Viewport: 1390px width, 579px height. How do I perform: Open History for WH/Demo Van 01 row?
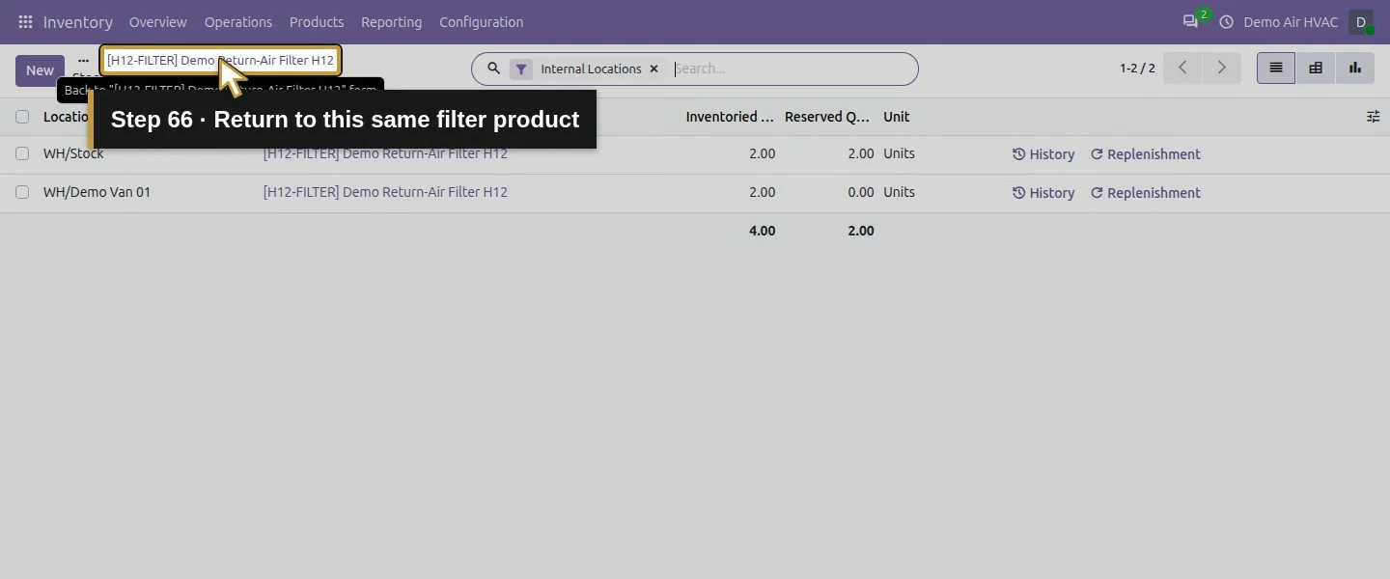click(x=1043, y=193)
